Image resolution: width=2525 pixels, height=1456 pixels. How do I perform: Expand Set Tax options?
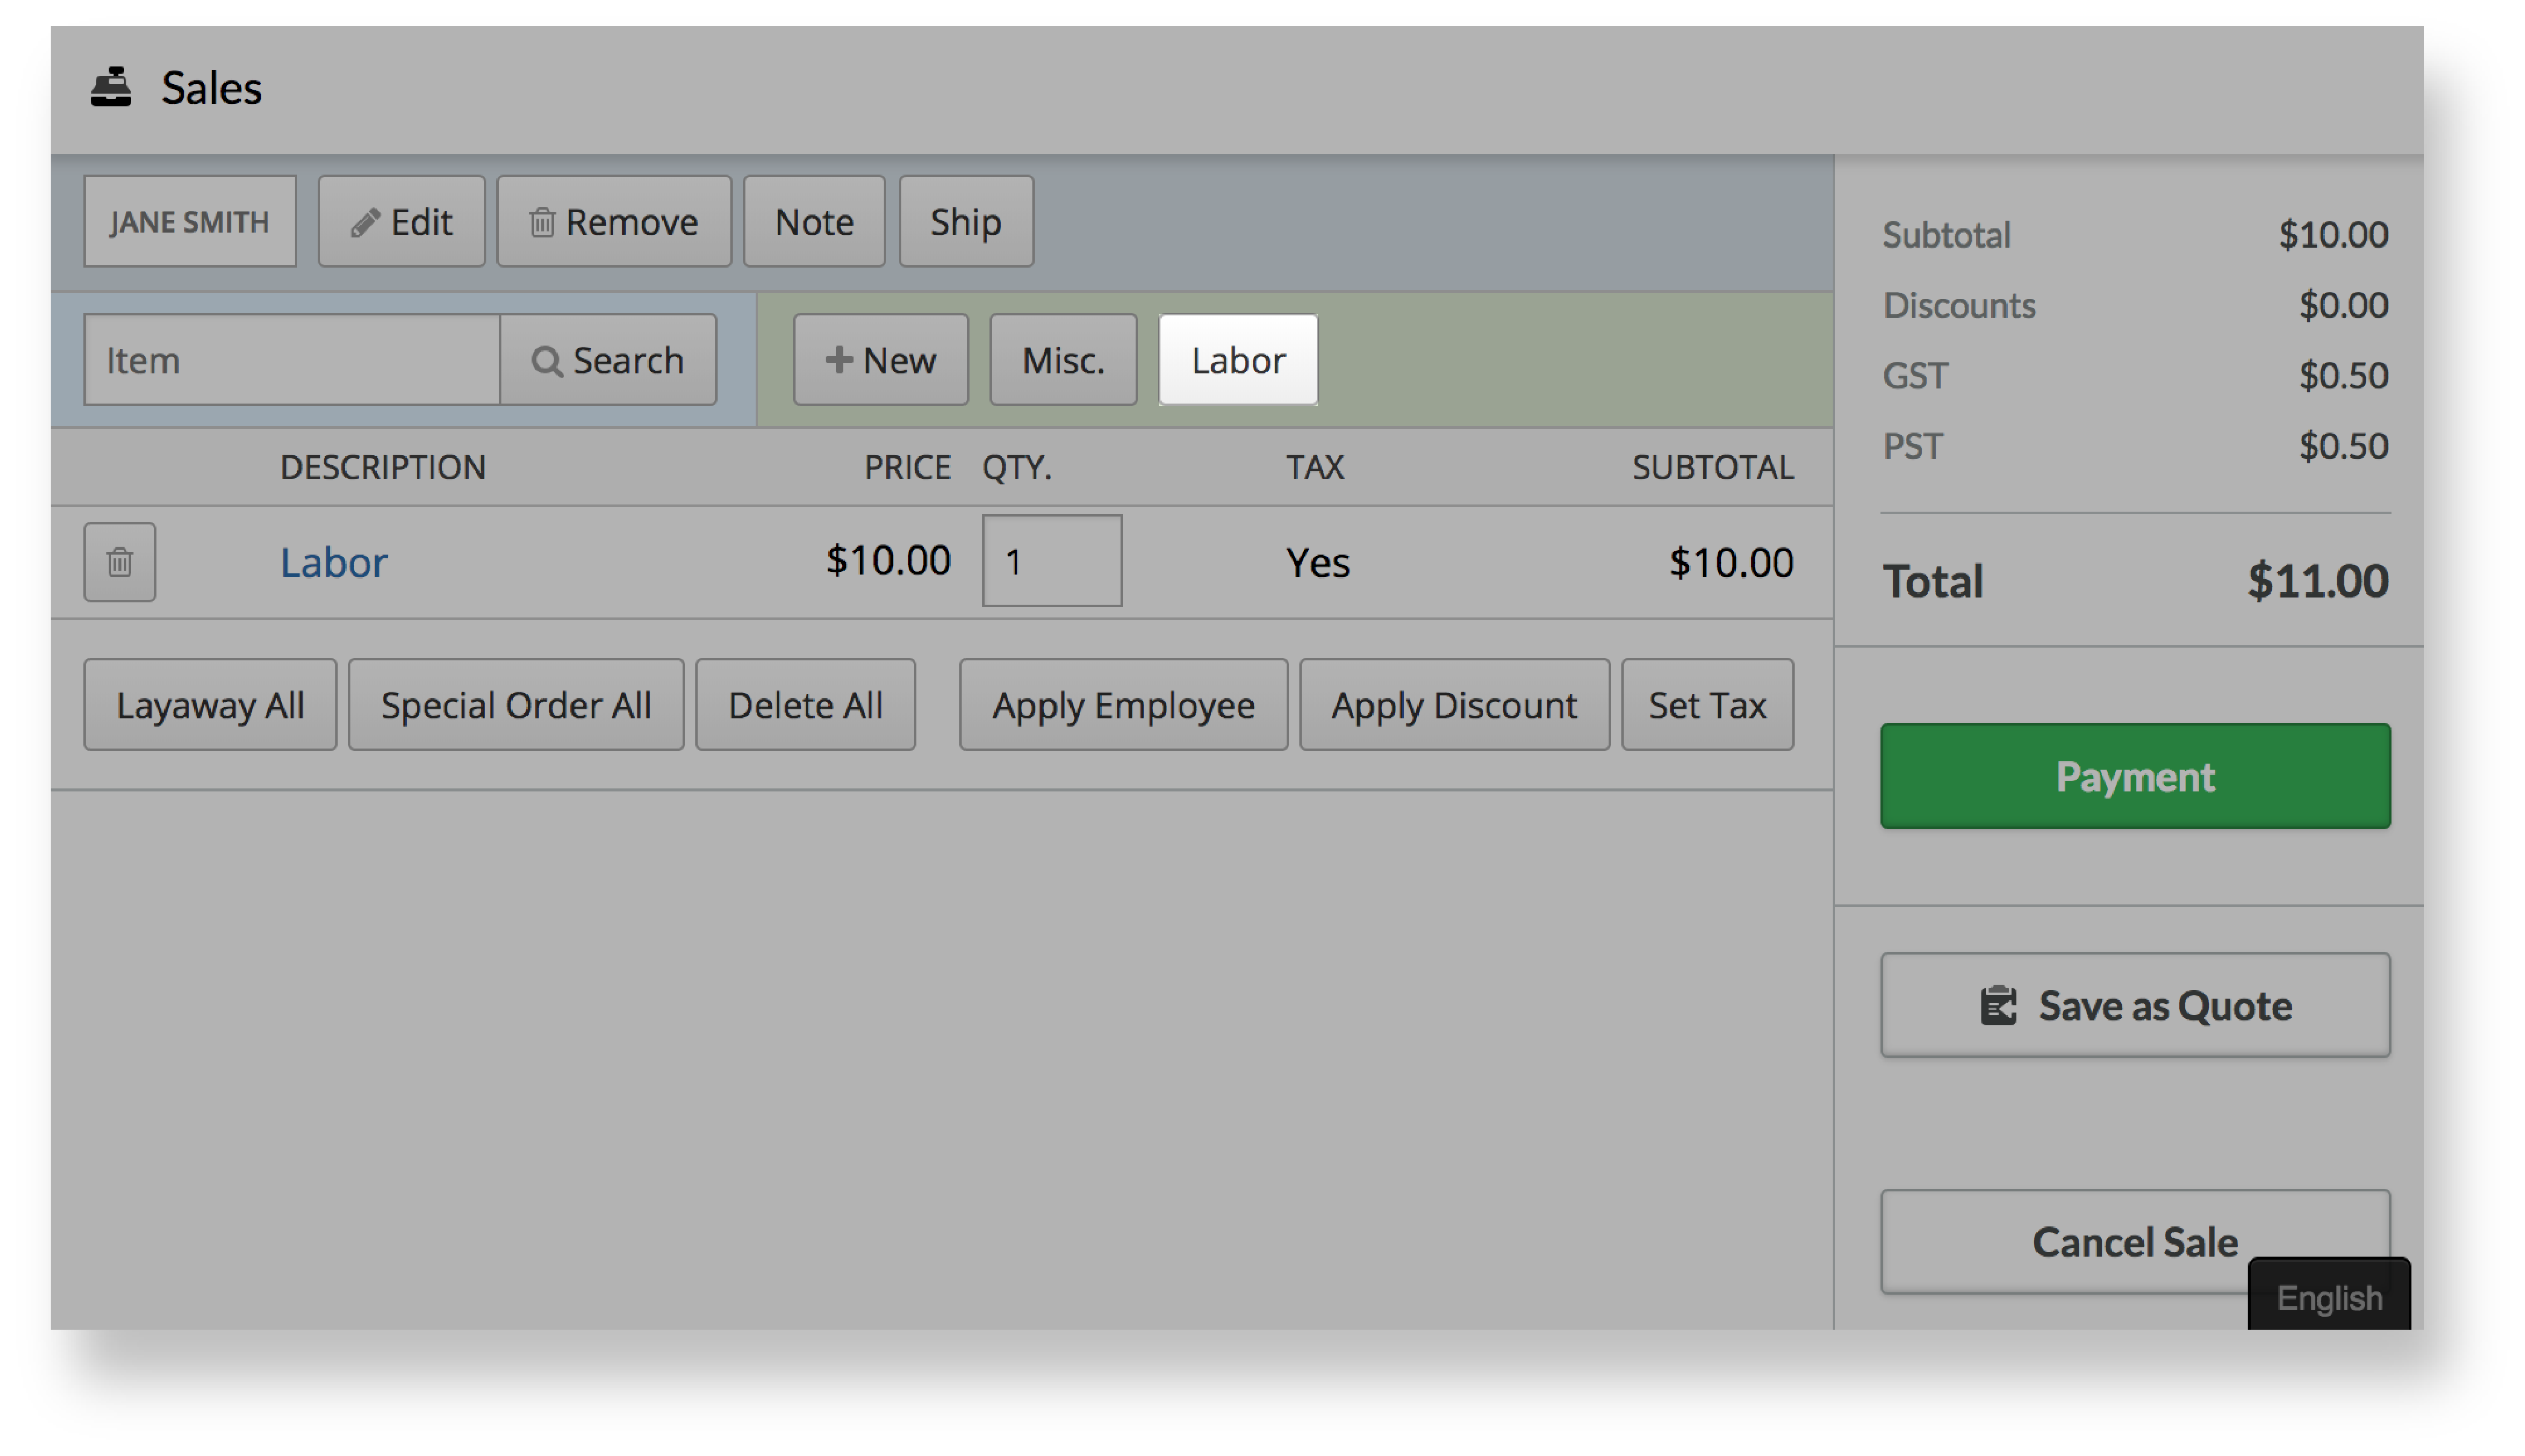coord(1706,703)
